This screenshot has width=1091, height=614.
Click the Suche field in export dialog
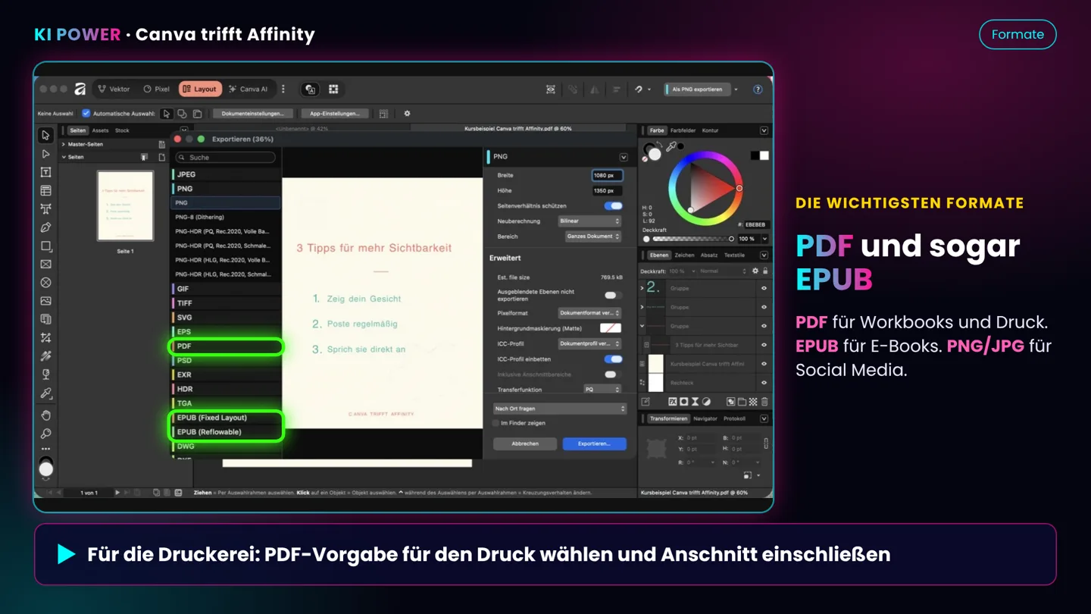[226, 158]
